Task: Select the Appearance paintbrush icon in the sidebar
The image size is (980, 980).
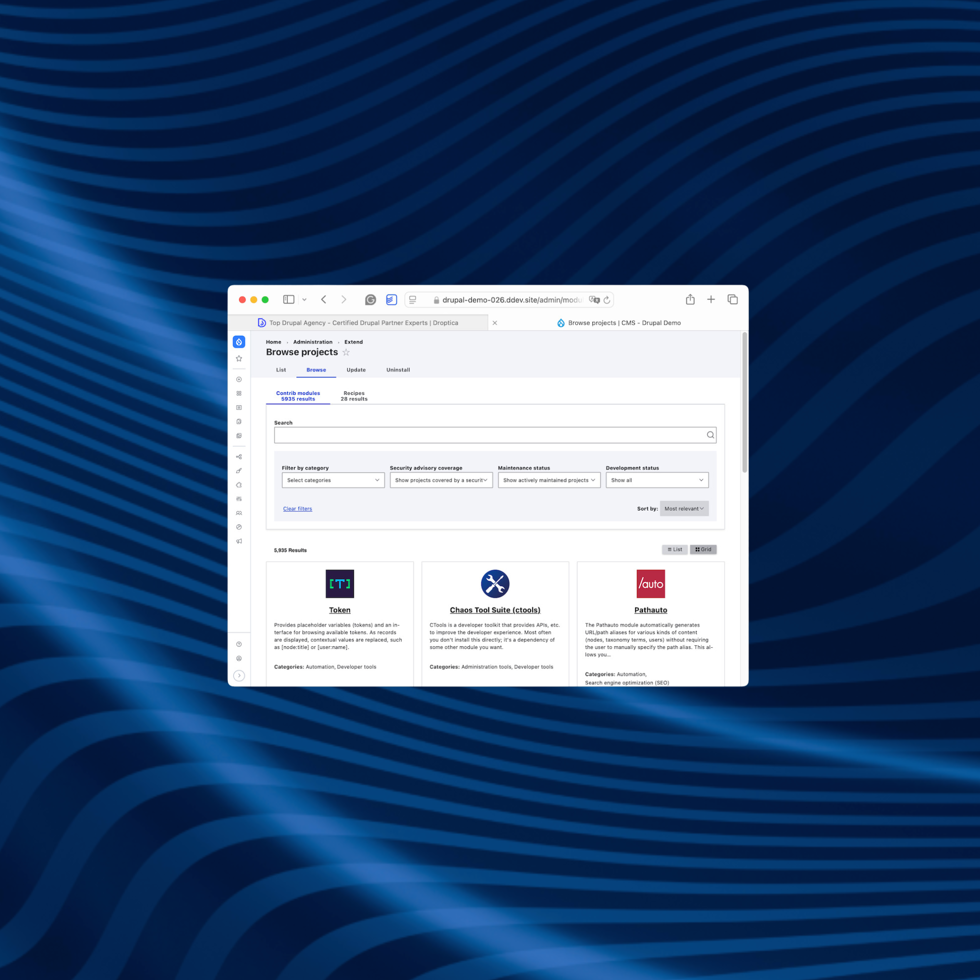Action: [239, 471]
